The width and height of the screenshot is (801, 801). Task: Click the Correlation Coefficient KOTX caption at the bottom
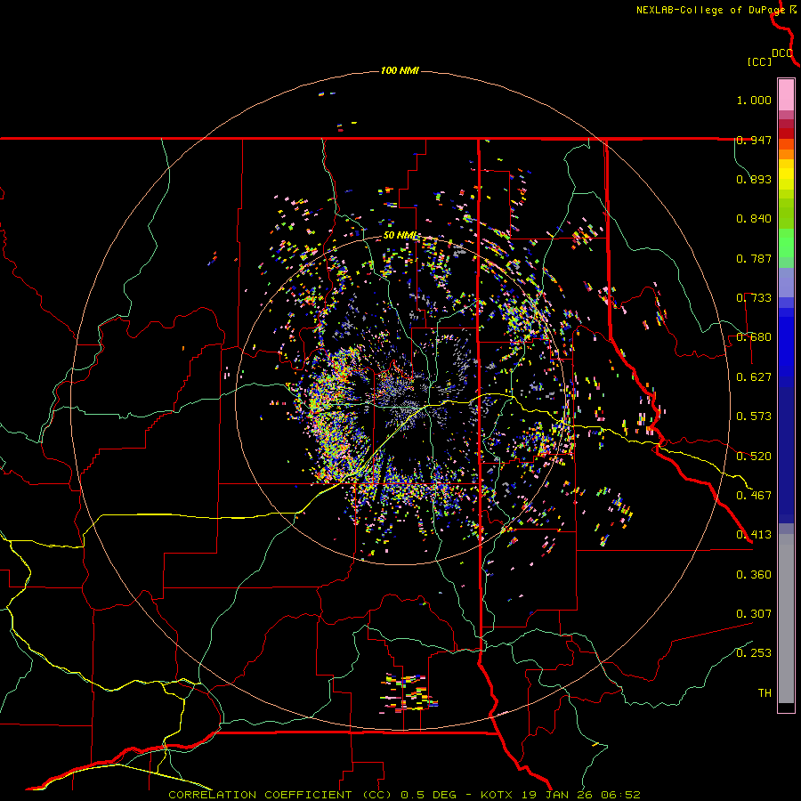coord(404,795)
